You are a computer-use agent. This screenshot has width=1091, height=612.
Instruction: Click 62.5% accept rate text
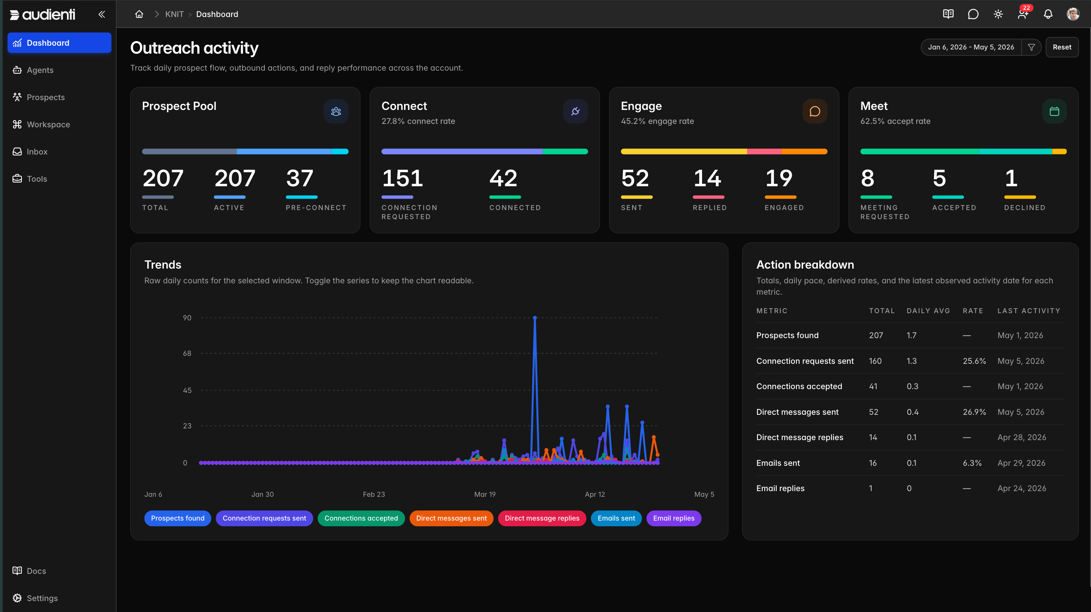tap(895, 121)
